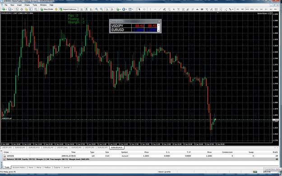Image resolution: width=282 pixels, height=176 pixels.
Task: Select the EURUSD row in popup prices
Action: (134, 30)
